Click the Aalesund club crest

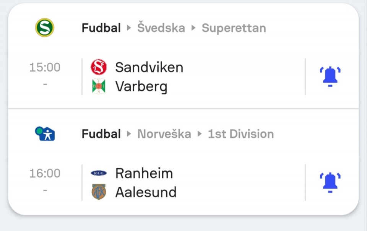99,192
